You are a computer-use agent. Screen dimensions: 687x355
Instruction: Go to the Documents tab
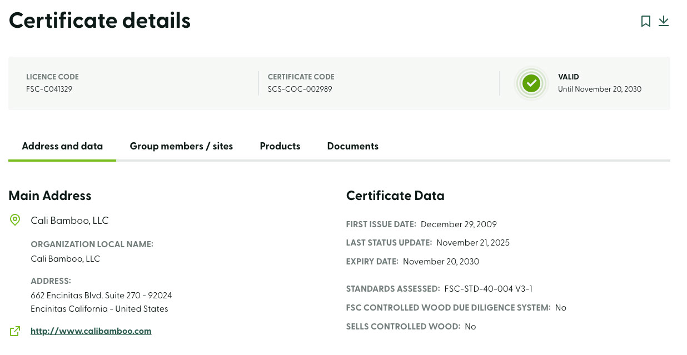click(x=352, y=146)
